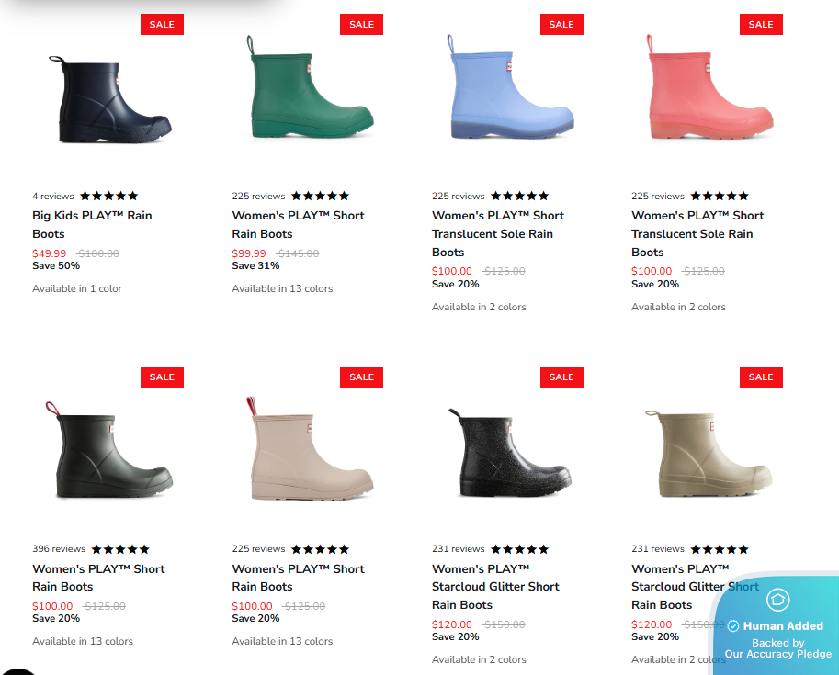Click the house icon in Human Added badge

(x=777, y=600)
